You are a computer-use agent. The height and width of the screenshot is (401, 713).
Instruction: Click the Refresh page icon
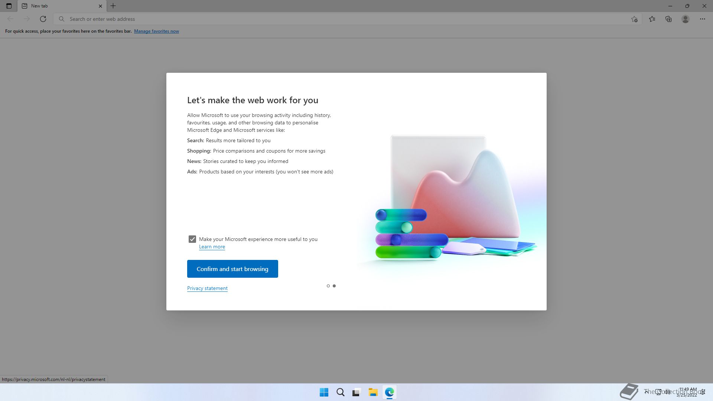(43, 19)
